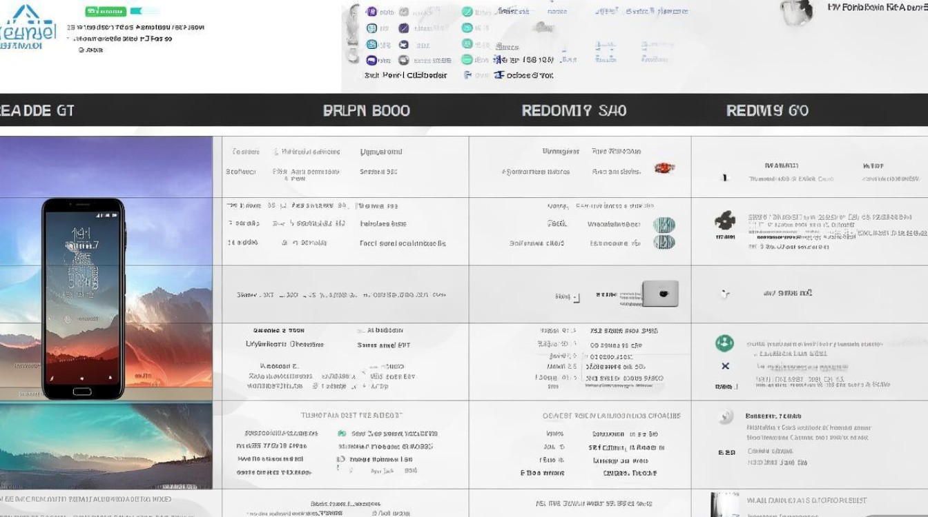The width and height of the screenshot is (928, 517).
Task: Click the small green icon in bottom spec list
Action: coord(342,434)
